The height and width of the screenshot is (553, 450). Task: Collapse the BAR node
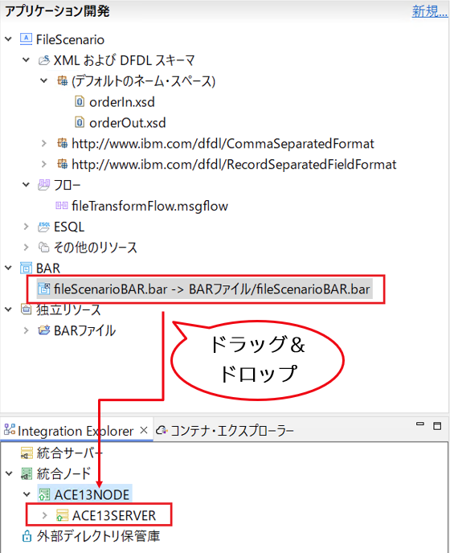[x=9, y=268]
